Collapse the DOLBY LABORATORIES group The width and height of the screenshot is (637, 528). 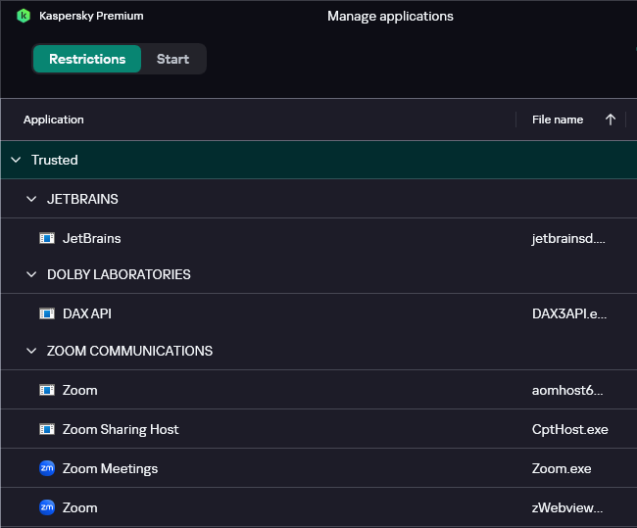(31, 274)
